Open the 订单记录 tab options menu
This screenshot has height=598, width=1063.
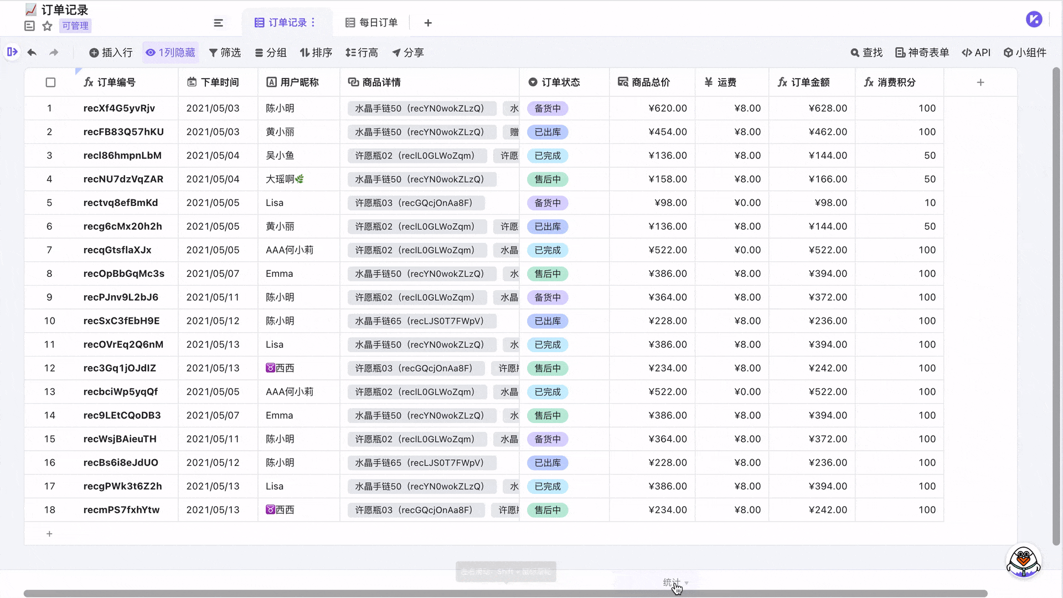[x=313, y=23]
